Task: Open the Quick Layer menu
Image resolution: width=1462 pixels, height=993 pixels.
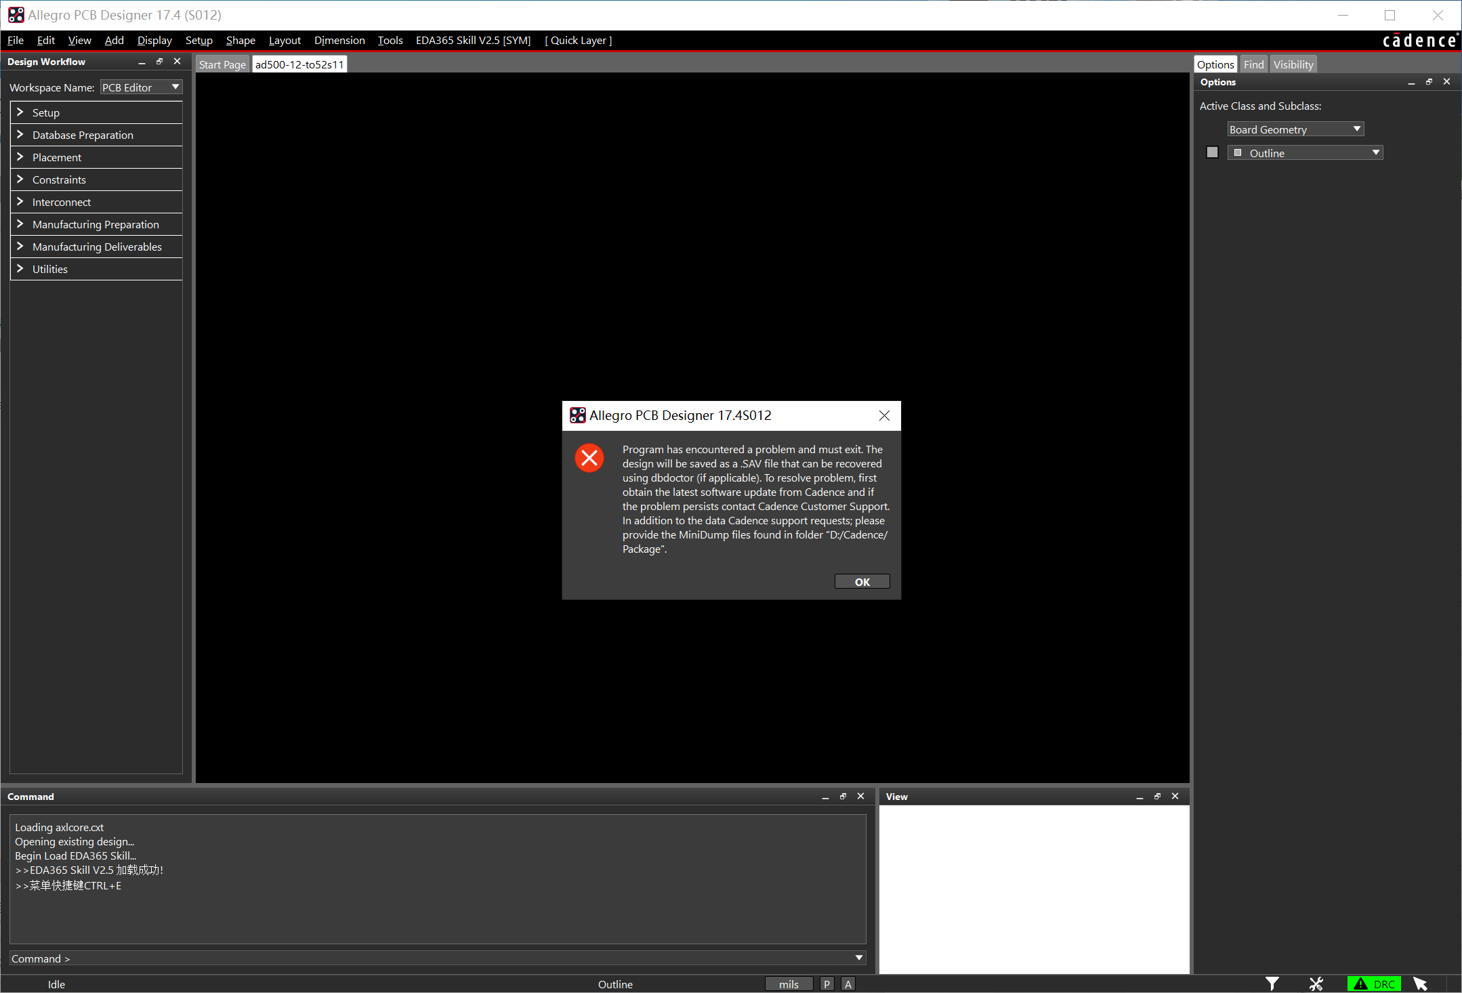Action: point(579,41)
